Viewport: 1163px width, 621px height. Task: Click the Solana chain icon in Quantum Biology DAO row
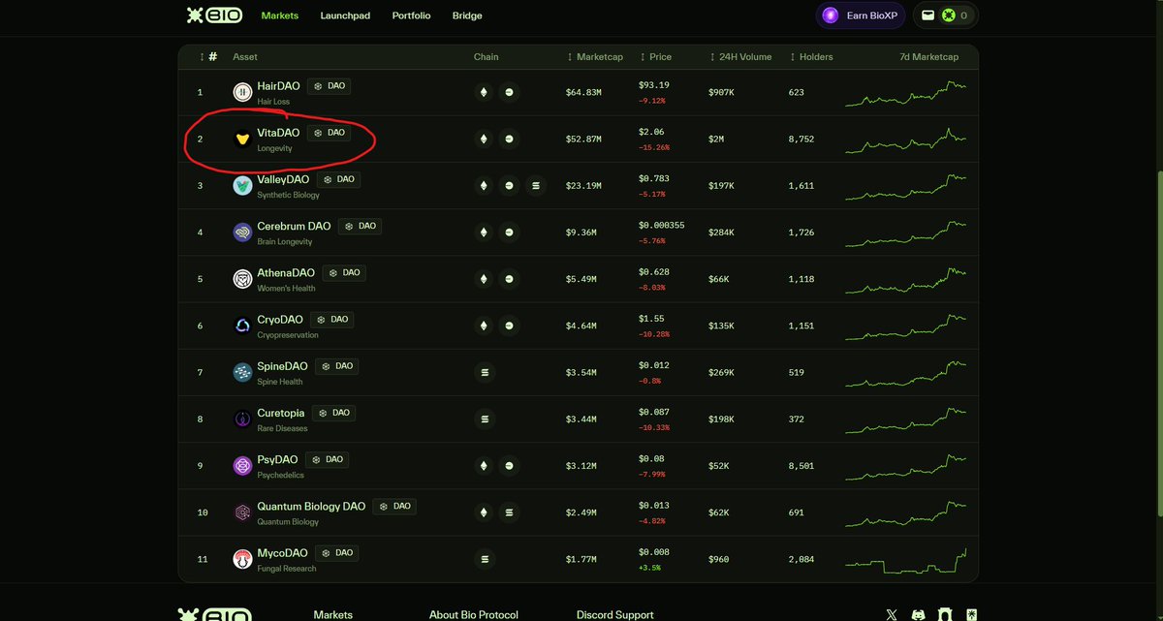510,512
